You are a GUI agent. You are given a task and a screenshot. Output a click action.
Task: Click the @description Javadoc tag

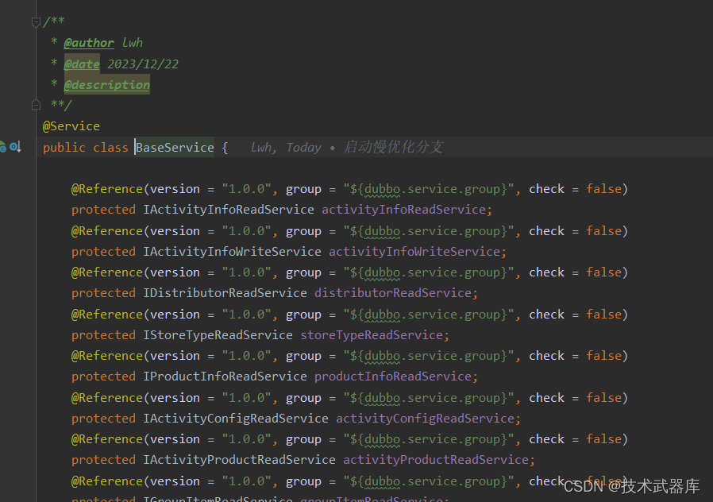coord(106,85)
